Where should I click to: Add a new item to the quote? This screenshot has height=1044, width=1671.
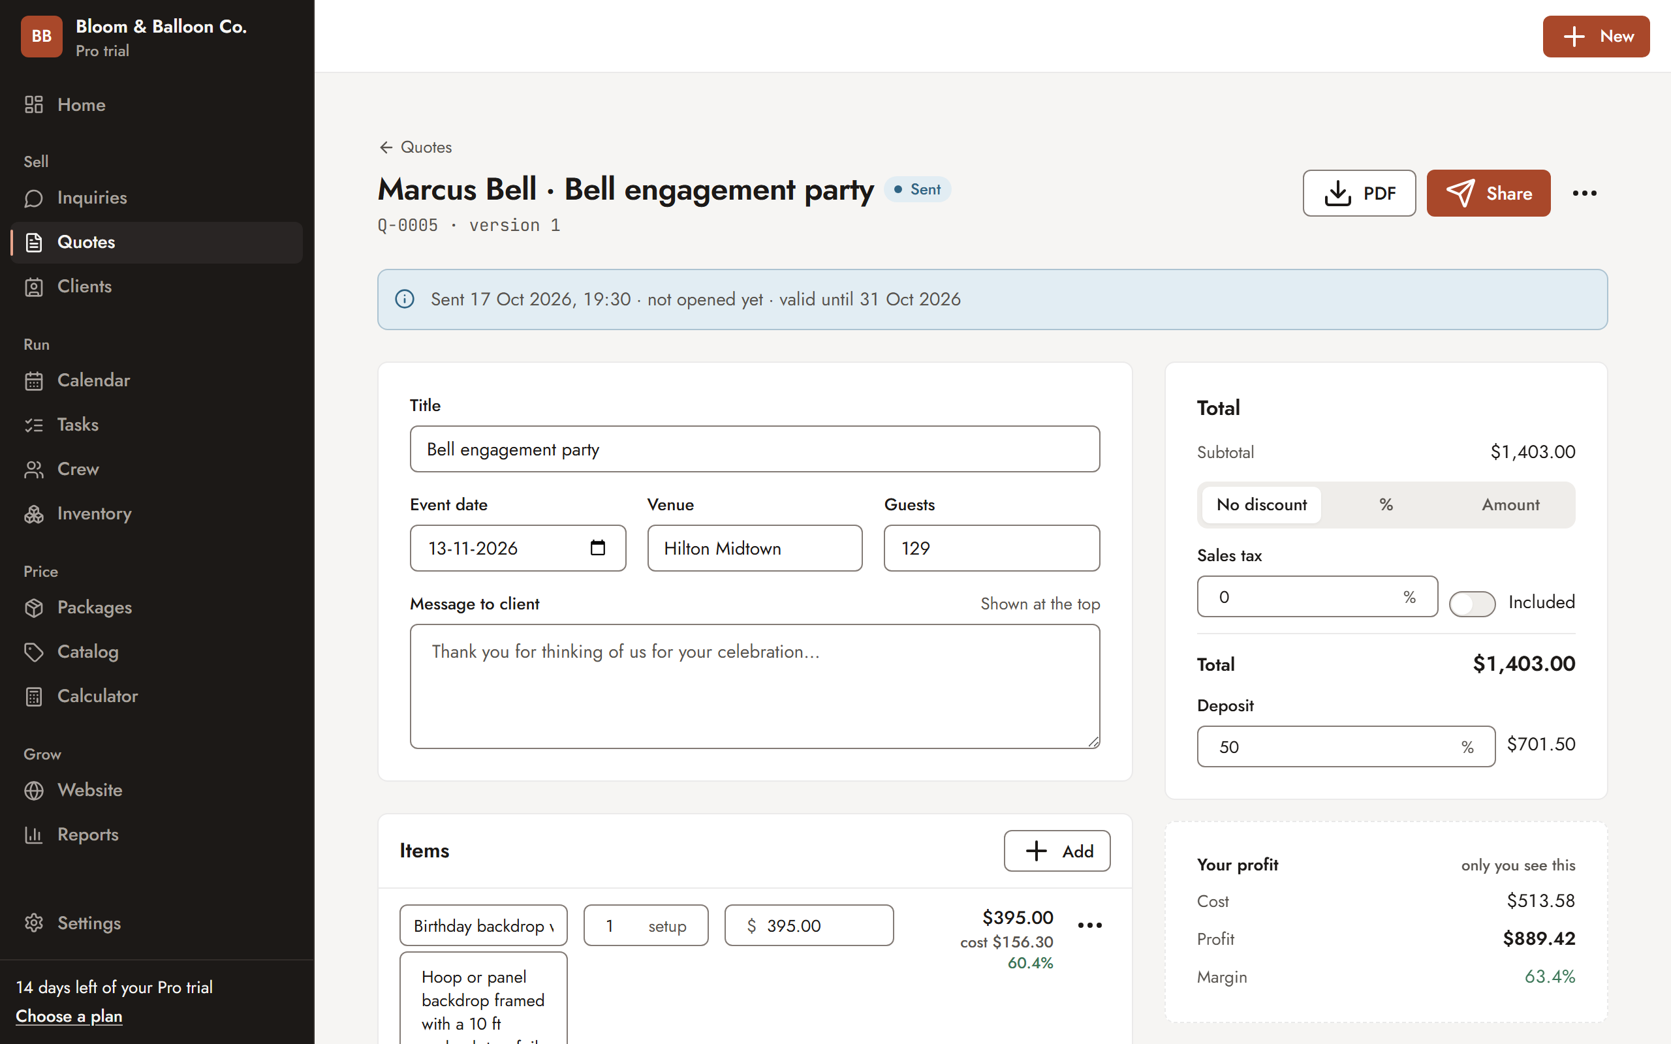[1057, 851]
